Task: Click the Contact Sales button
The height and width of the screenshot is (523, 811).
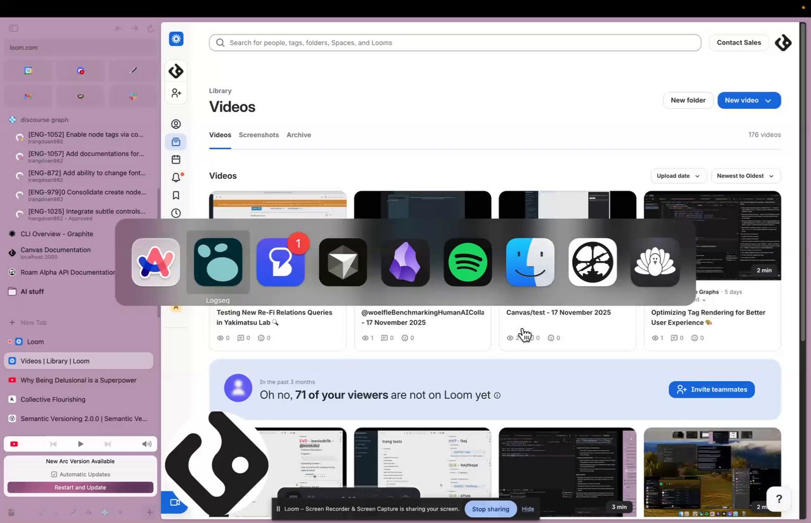Action: [x=739, y=42]
